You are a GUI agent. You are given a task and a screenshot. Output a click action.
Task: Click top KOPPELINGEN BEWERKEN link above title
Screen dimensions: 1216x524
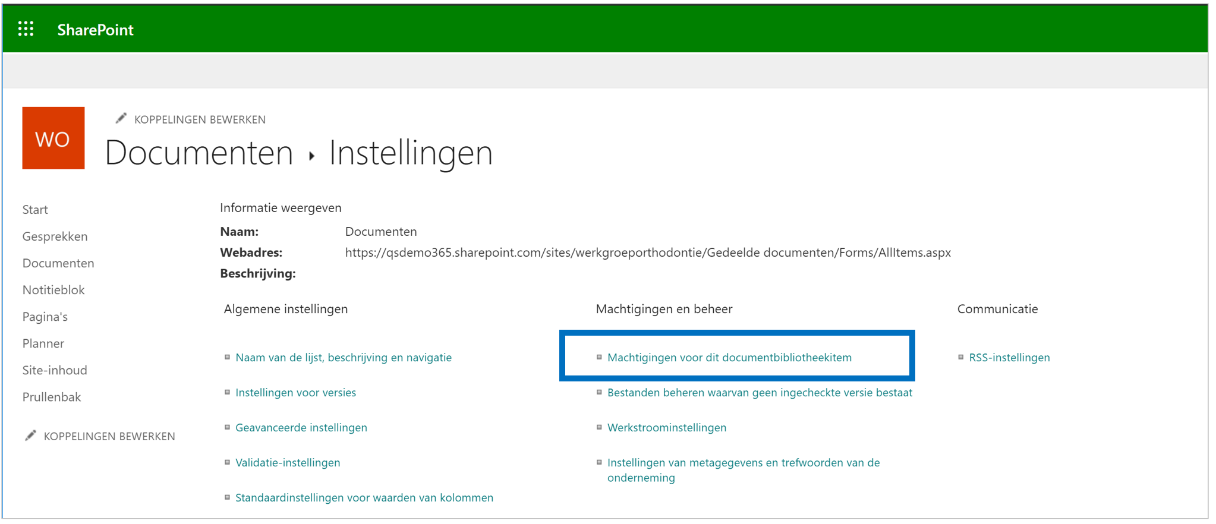pos(200,119)
